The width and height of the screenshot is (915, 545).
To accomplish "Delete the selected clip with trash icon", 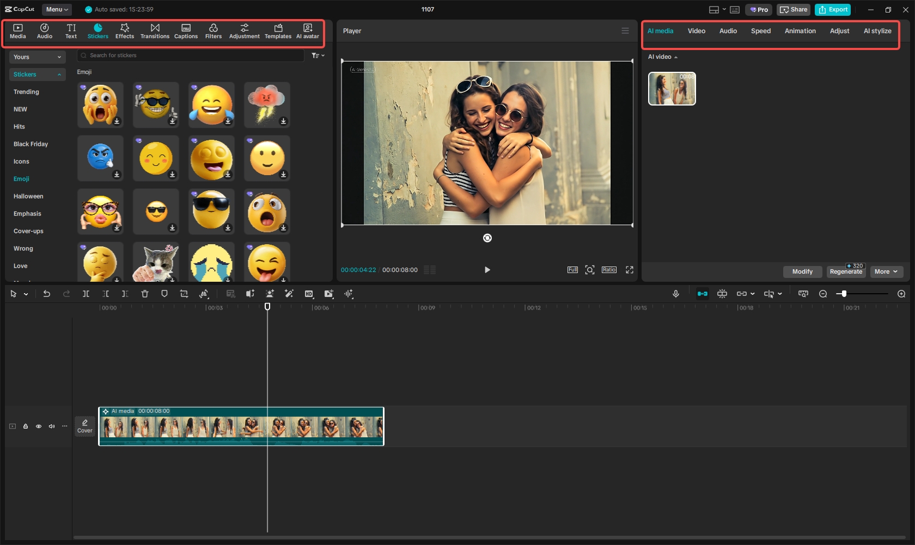I will tap(144, 294).
